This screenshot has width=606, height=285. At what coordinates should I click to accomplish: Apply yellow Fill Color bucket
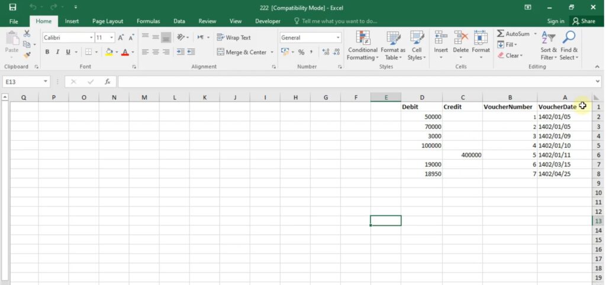109,52
